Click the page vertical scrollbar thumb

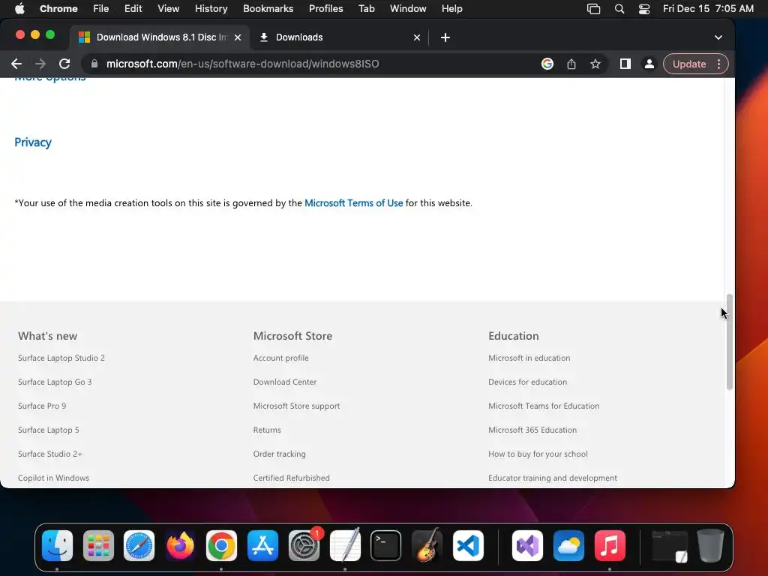tap(729, 342)
